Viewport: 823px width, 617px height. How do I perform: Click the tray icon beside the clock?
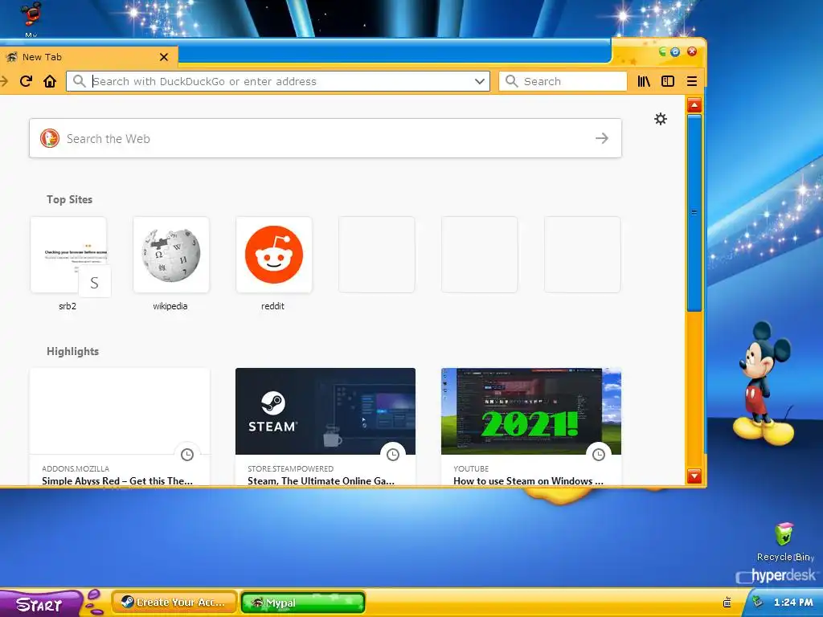click(x=757, y=602)
